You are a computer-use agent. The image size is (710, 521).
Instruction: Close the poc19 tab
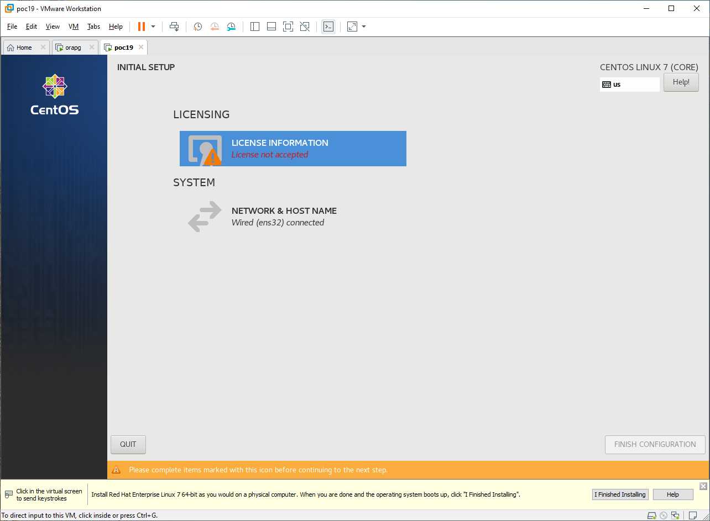[141, 48]
